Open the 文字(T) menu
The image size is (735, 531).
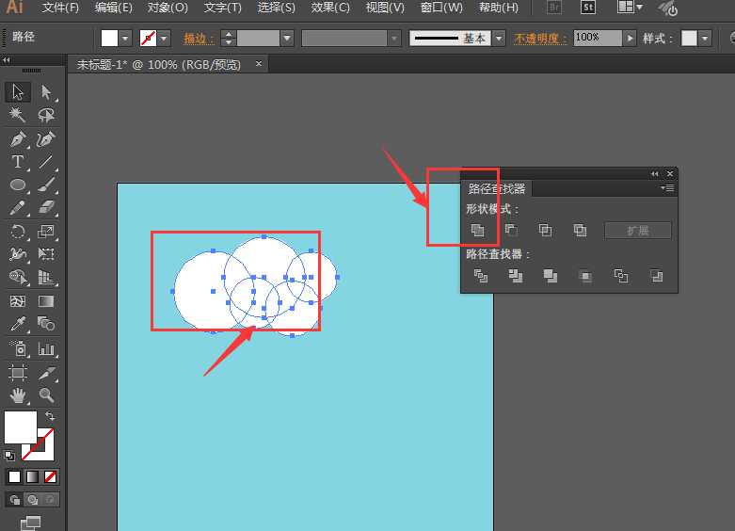click(223, 8)
